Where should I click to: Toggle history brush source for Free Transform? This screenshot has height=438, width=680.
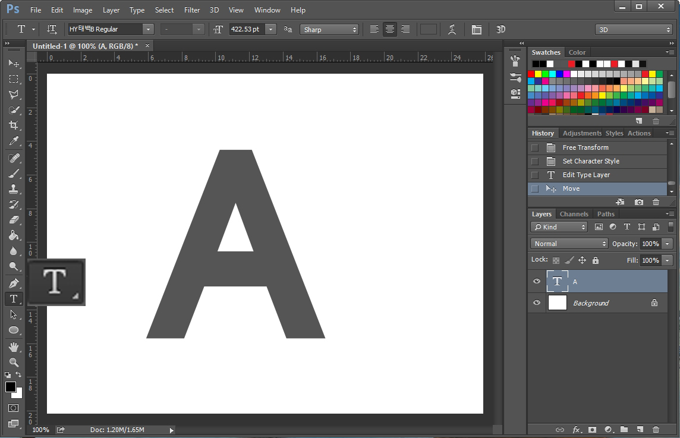(x=535, y=148)
